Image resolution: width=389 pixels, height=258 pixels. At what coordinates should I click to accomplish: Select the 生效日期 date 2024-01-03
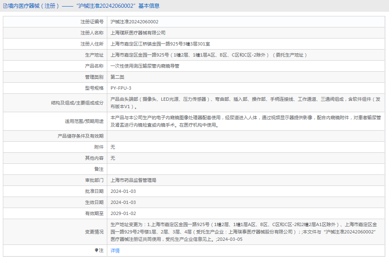tap(123, 202)
